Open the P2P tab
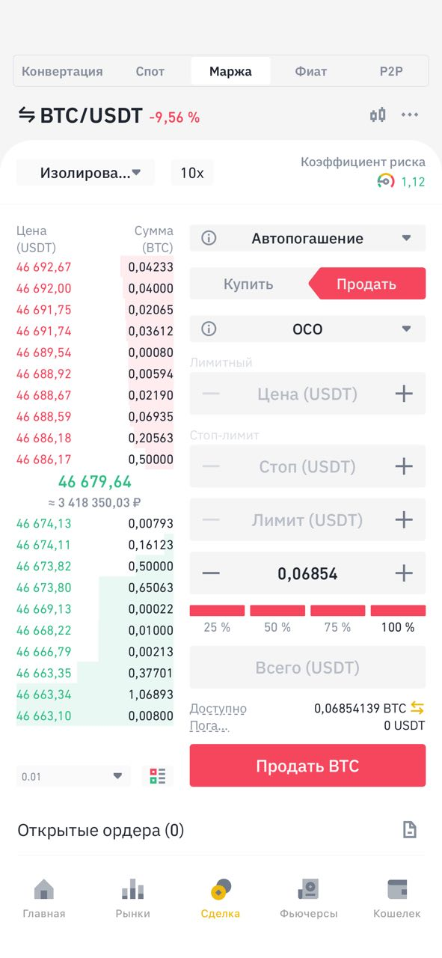442x958 pixels. (x=390, y=72)
